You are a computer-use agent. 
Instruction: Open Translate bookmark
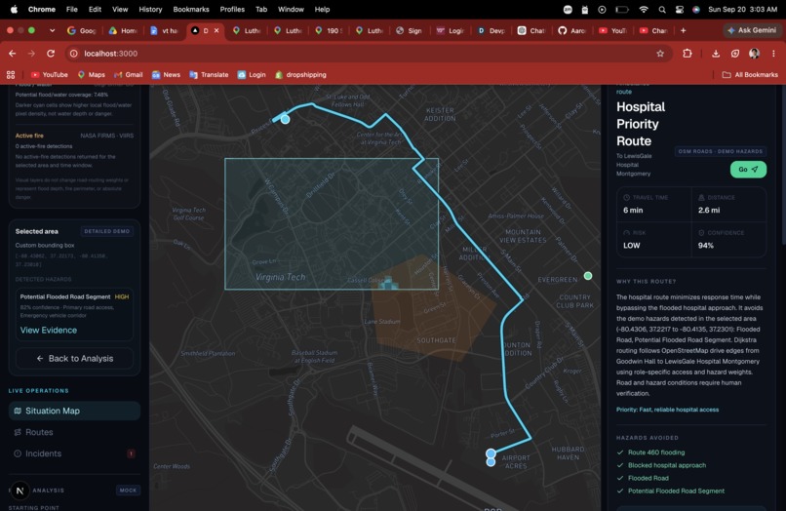coord(209,75)
